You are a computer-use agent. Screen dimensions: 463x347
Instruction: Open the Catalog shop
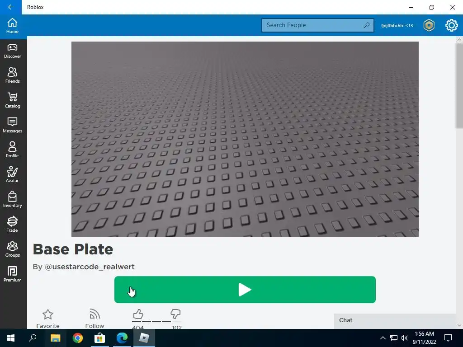(12, 100)
